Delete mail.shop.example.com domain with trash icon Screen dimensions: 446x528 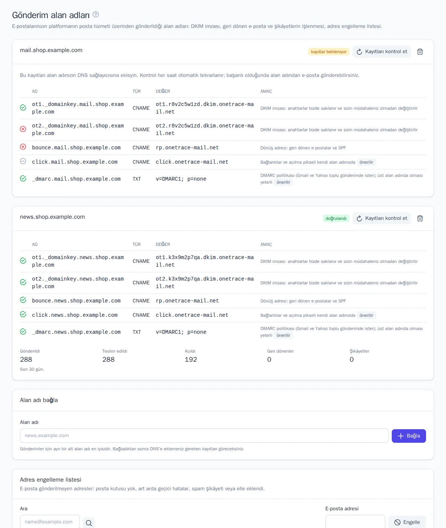pyautogui.click(x=420, y=52)
